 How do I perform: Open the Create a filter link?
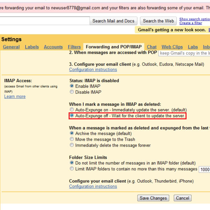coord(191,23)
